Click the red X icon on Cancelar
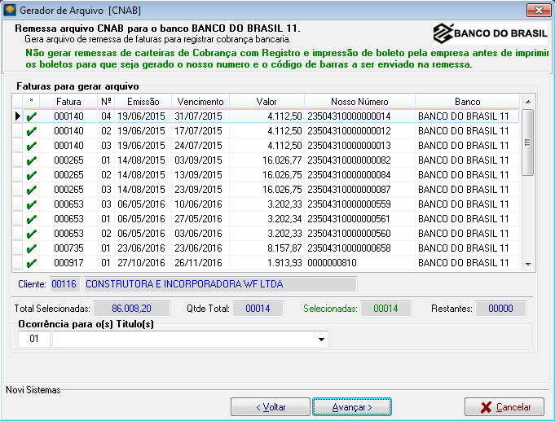 (x=487, y=407)
